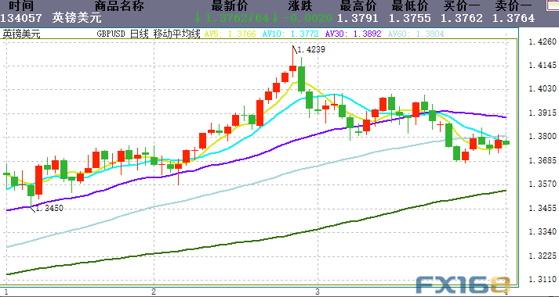Viewport: 559px width, 297px height.
Task: Click the low price value 1.3755
Action: (409, 18)
